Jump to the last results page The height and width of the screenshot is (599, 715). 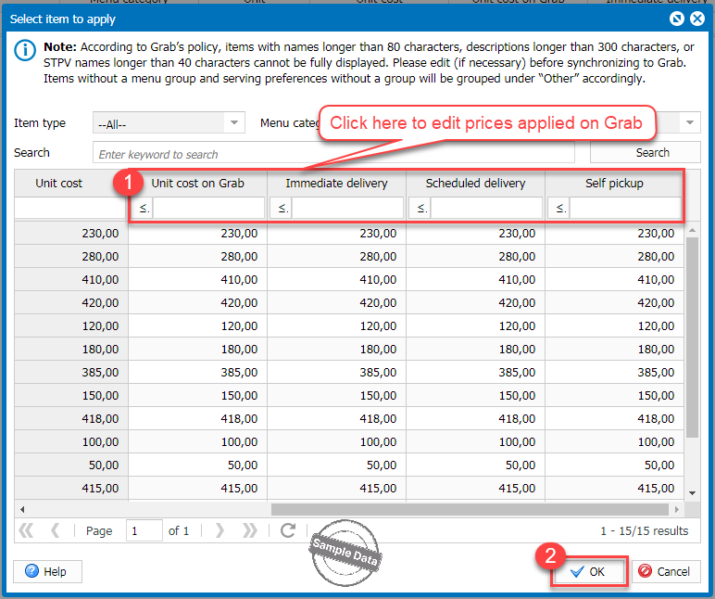(250, 530)
